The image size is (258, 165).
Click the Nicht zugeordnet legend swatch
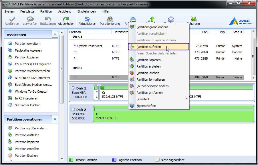[x=157, y=160]
